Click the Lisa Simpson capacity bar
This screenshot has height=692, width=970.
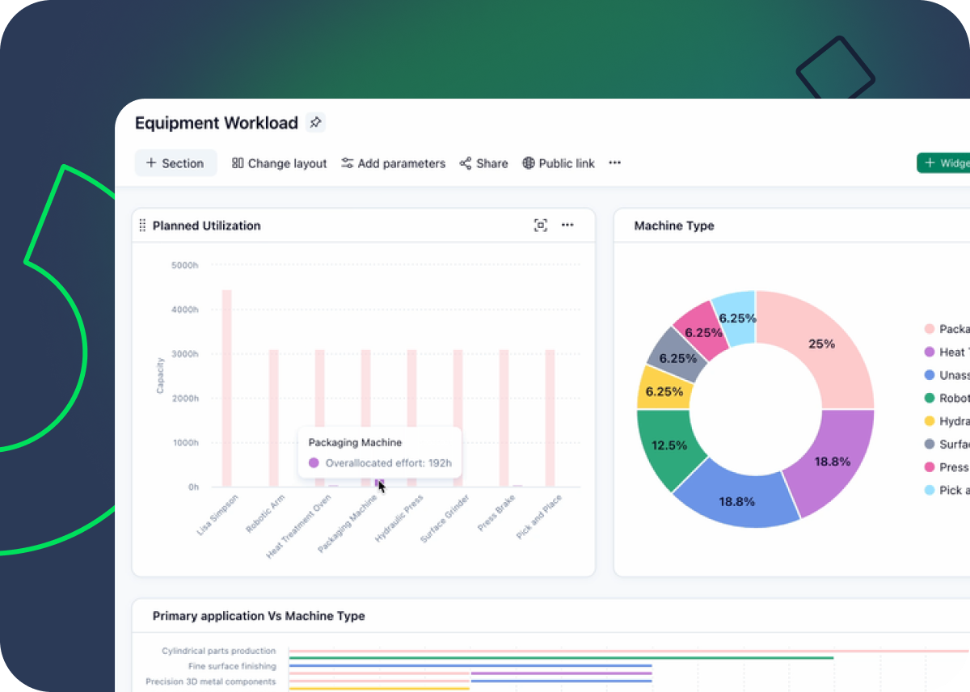[x=226, y=388]
